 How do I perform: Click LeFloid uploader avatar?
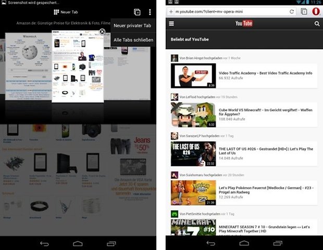(175, 97)
